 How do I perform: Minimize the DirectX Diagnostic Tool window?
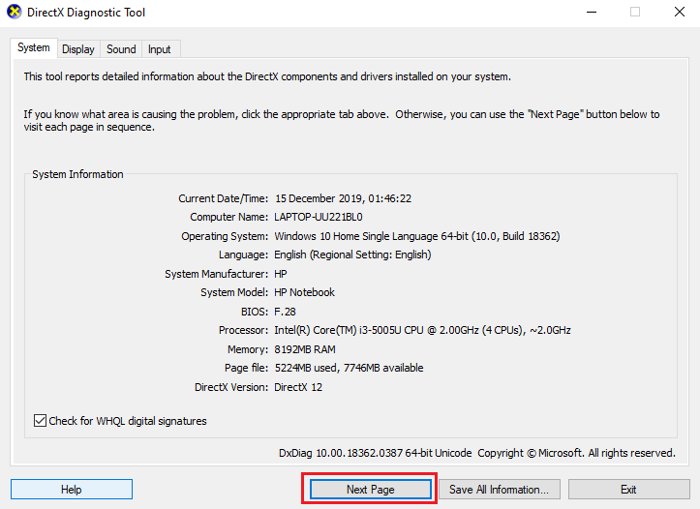pyautogui.click(x=592, y=12)
